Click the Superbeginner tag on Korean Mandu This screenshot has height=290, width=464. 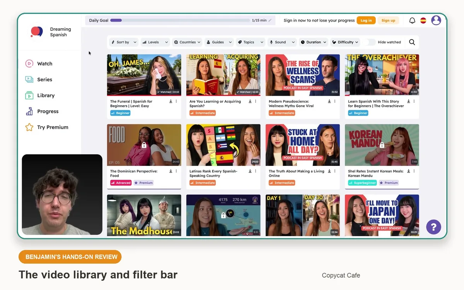click(x=362, y=183)
